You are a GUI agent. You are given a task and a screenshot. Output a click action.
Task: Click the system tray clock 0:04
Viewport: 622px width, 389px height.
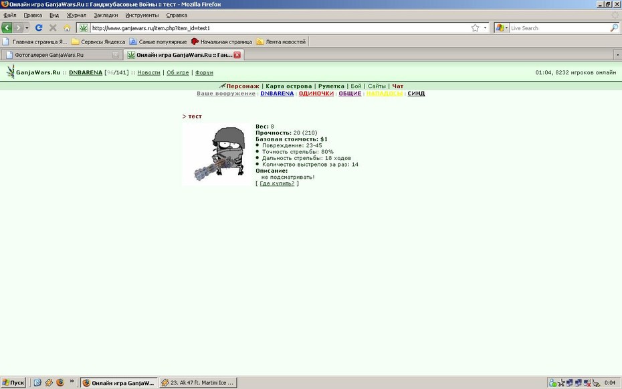610,383
